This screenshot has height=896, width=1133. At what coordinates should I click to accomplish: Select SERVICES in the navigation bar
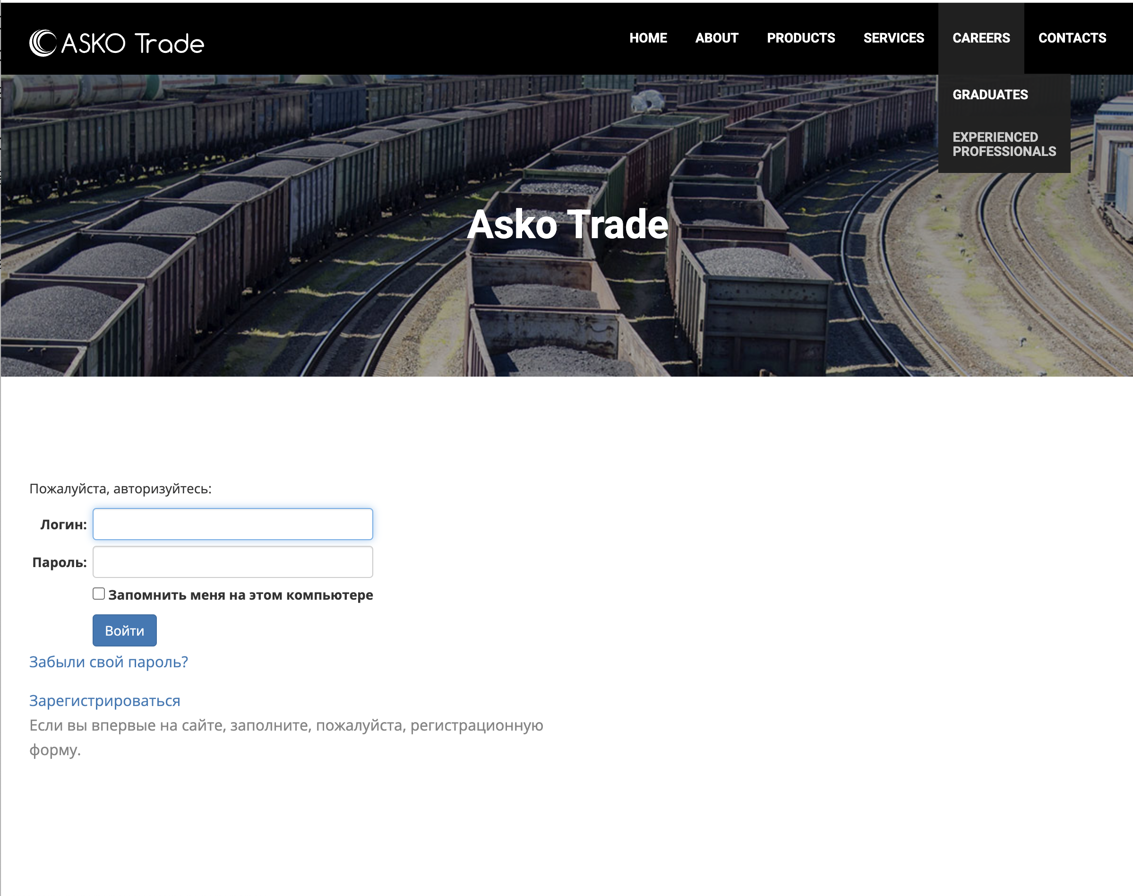click(x=893, y=38)
